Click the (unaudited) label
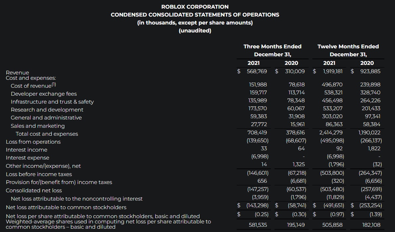This screenshot has width=395, height=232. 195,30
